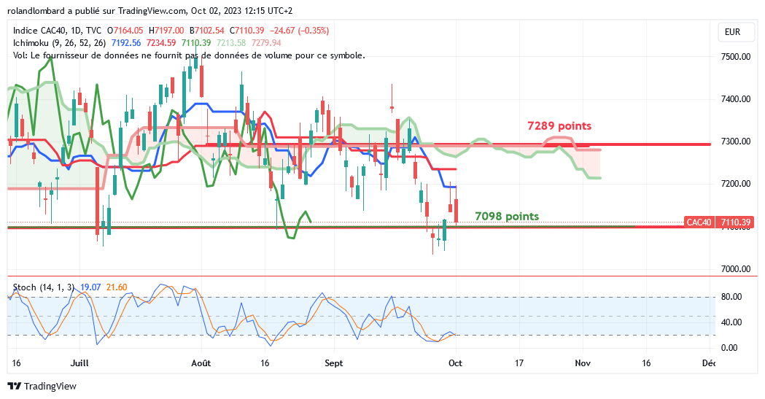Click the Oct date label on time axis
The image size is (765, 399).
click(455, 363)
